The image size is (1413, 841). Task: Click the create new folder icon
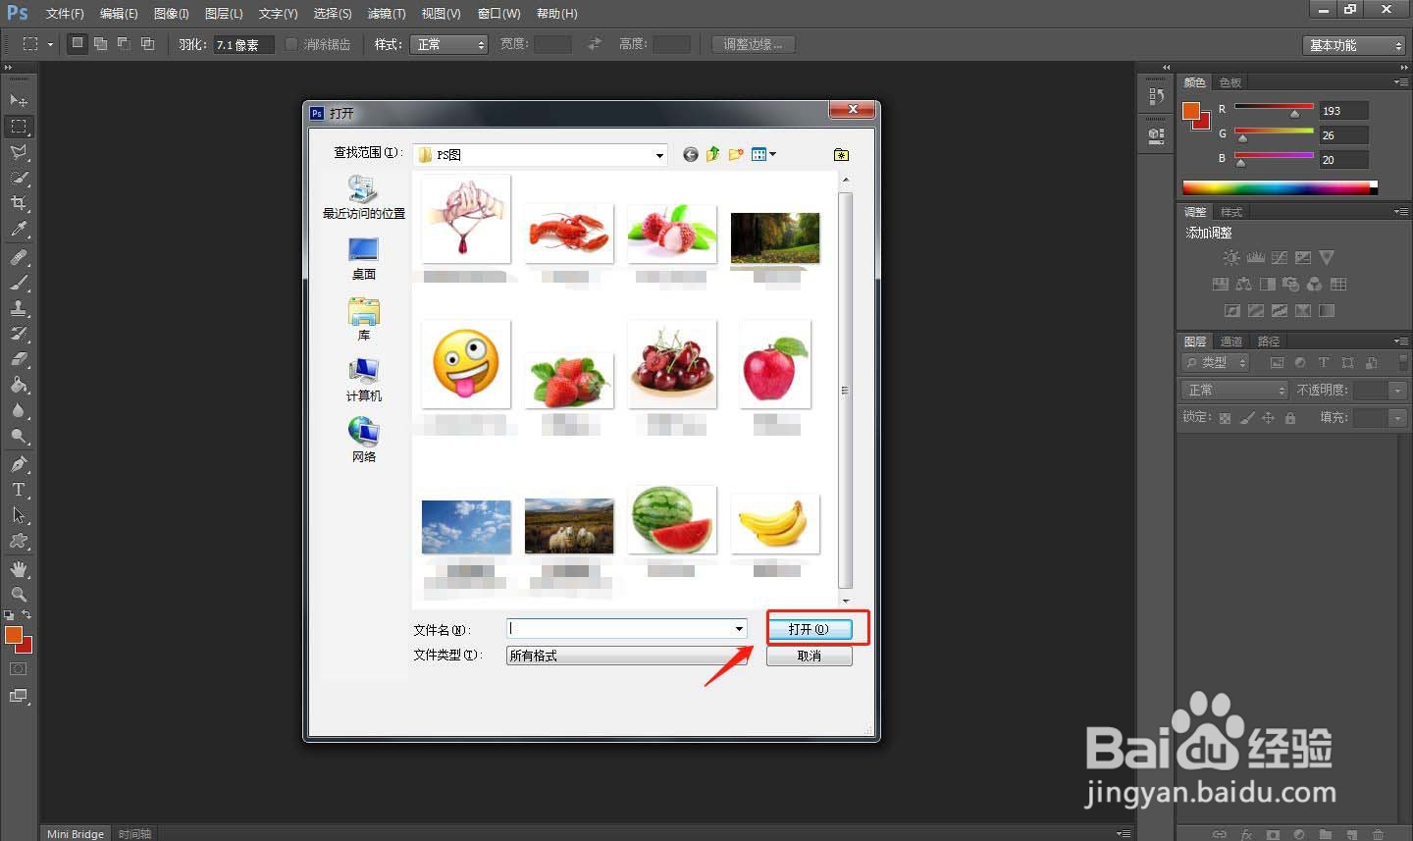click(x=736, y=154)
